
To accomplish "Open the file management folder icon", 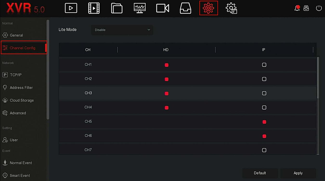I will [117, 8].
